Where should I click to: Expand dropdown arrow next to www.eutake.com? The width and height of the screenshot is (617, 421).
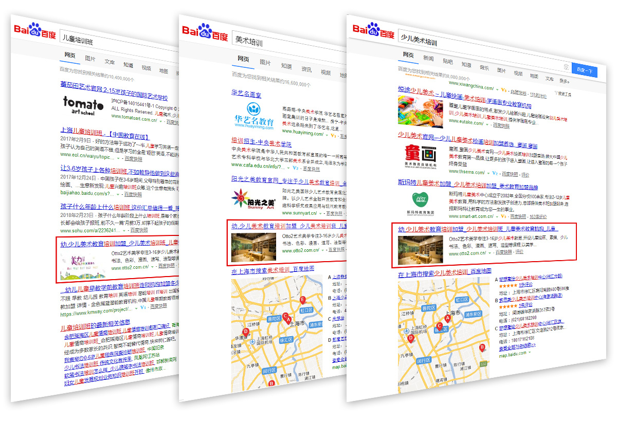click(x=487, y=123)
